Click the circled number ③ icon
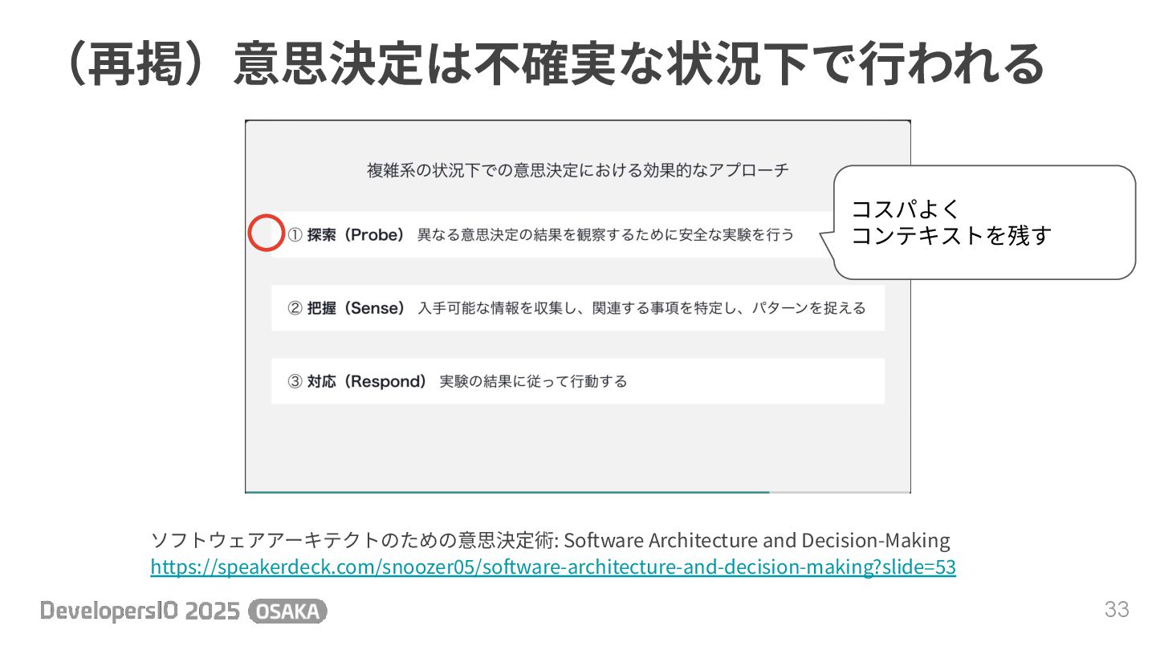Screen dimensions: 1156x650 (295, 381)
